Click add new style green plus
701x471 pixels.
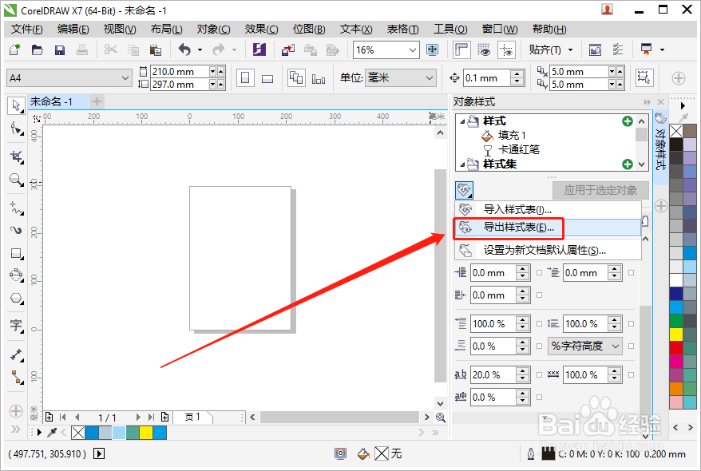click(x=628, y=121)
